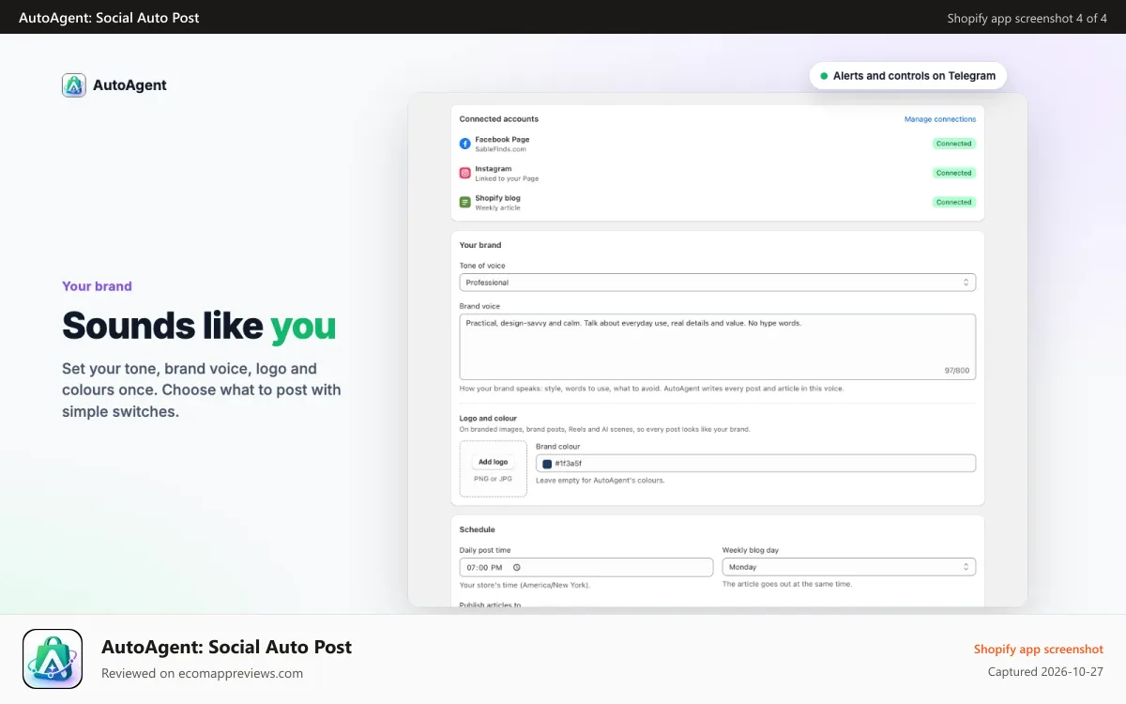Open Manage connections link
Screen dimensions: 1126x704
pos(940,119)
